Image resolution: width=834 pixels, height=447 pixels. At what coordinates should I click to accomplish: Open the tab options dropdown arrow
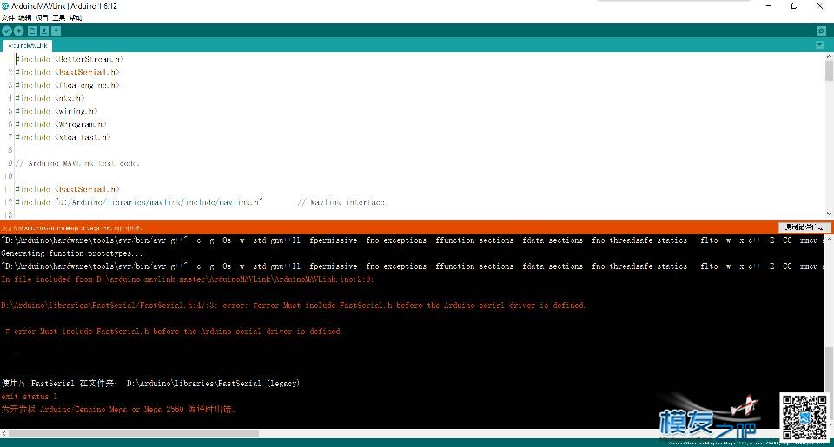(819, 45)
